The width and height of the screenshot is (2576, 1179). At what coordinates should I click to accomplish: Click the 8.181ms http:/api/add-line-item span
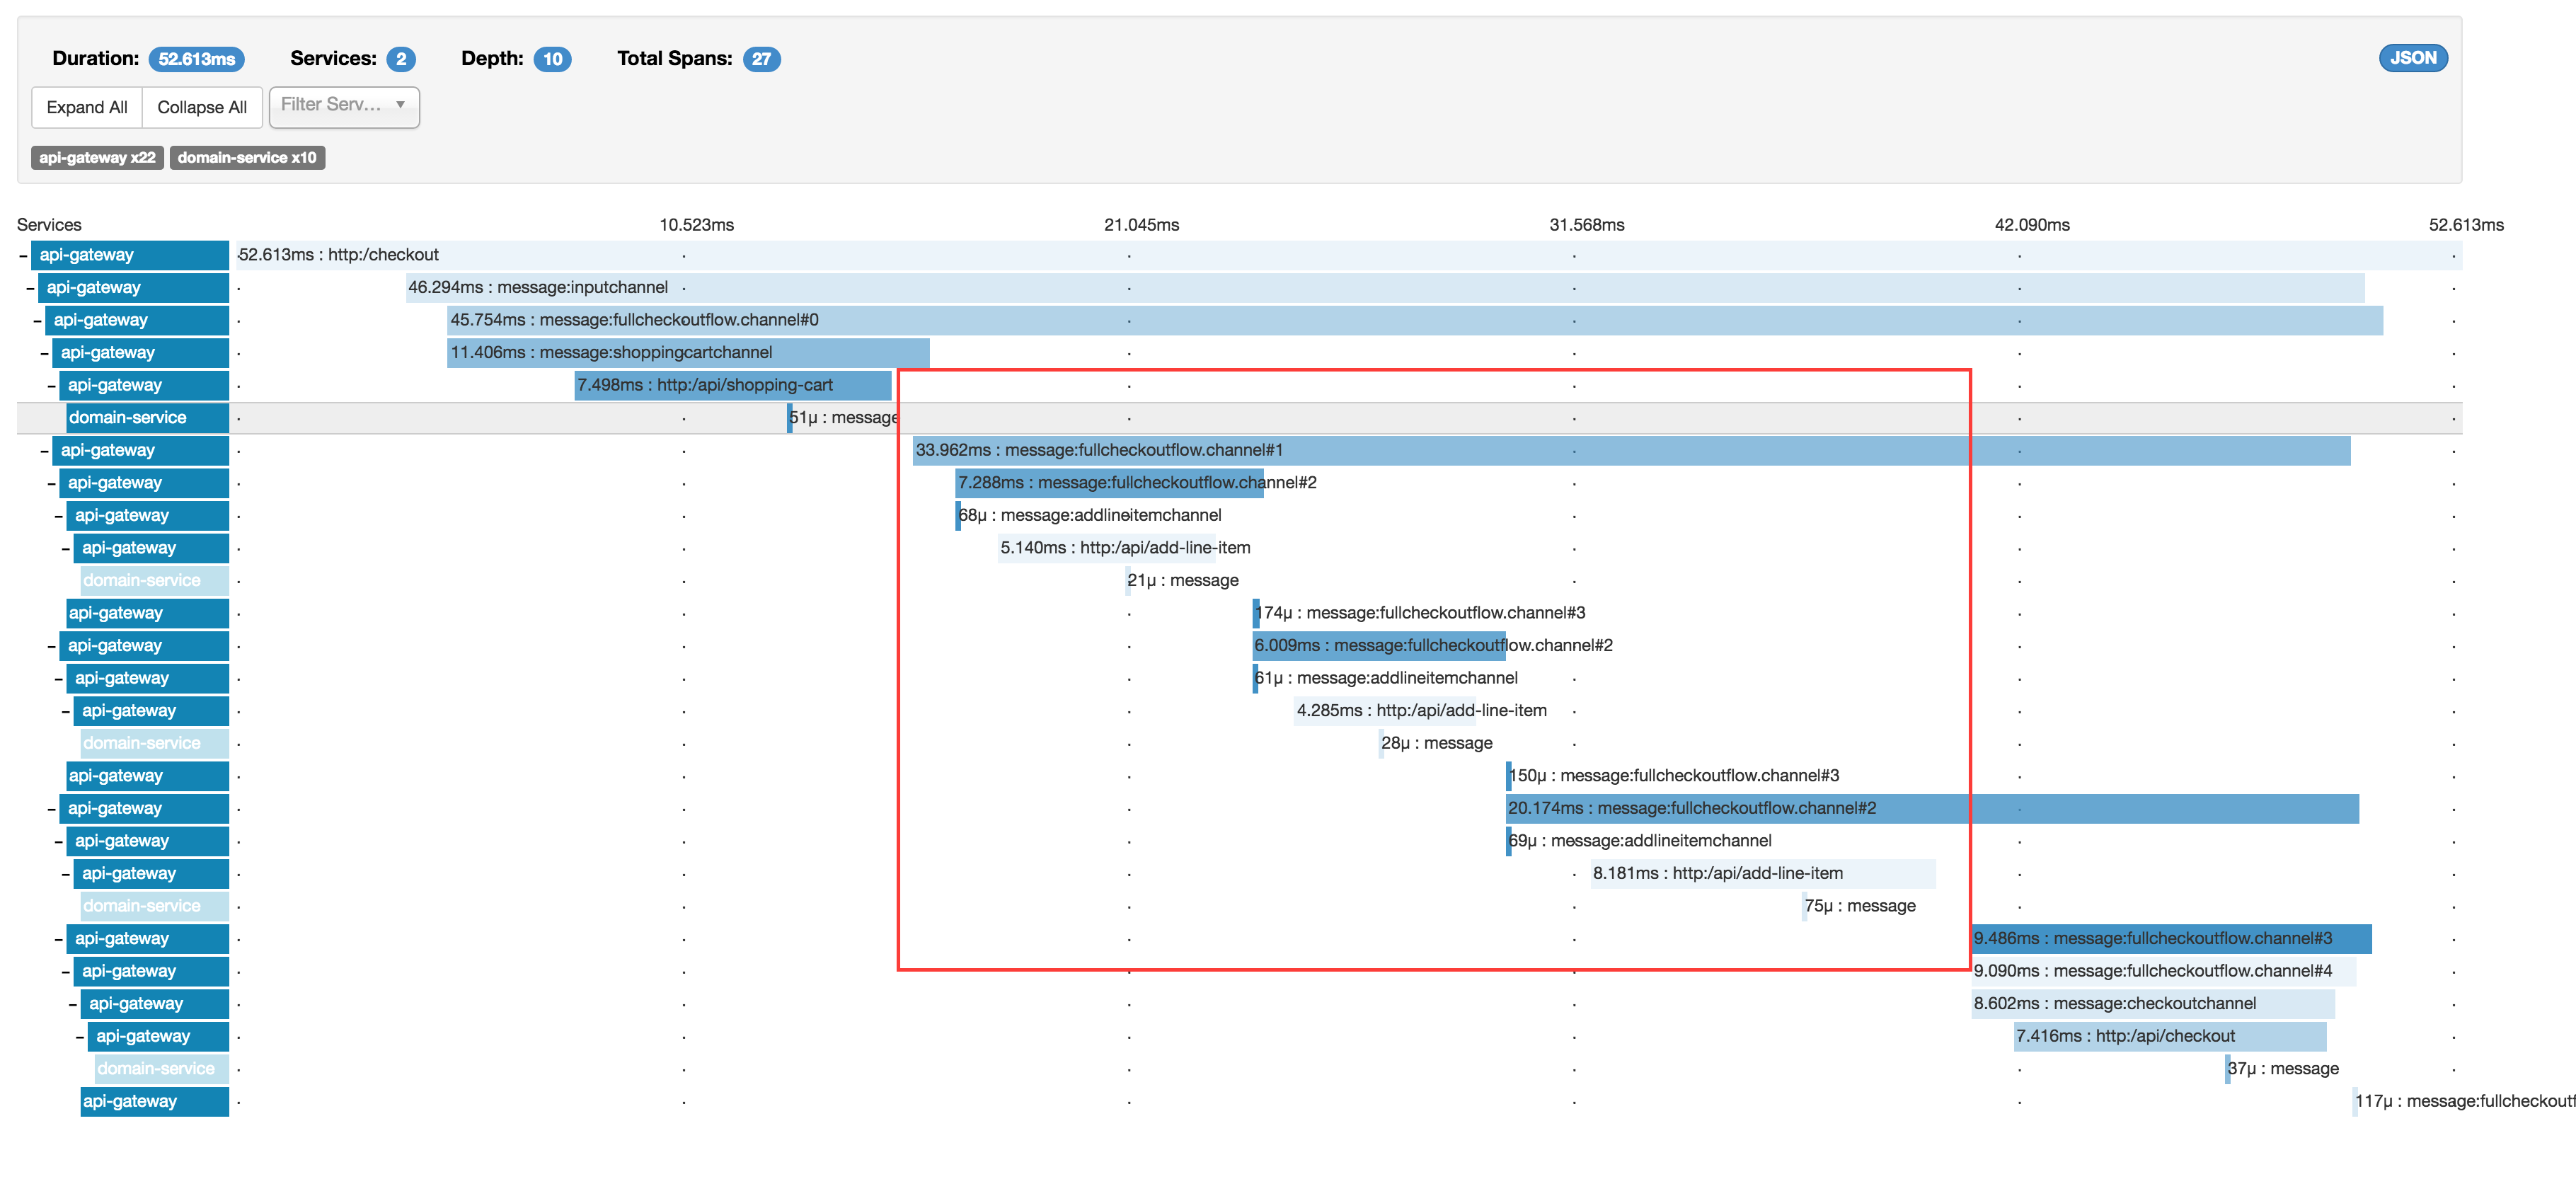[1762, 873]
